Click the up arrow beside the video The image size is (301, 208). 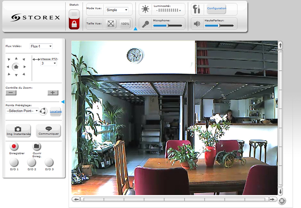pyautogui.click(x=280, y=45)
